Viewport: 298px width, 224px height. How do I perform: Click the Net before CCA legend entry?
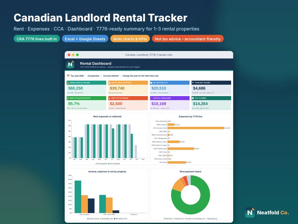[121, 219]
